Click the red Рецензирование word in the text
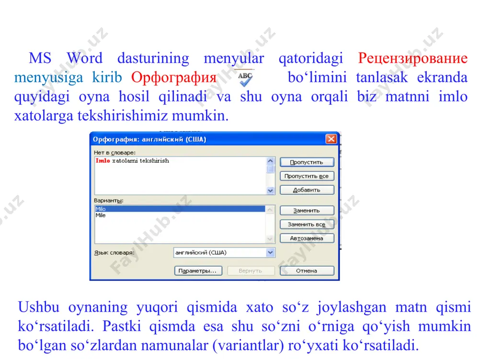The height and width of the screenshot is (359, 479). (x=412, y=58)
